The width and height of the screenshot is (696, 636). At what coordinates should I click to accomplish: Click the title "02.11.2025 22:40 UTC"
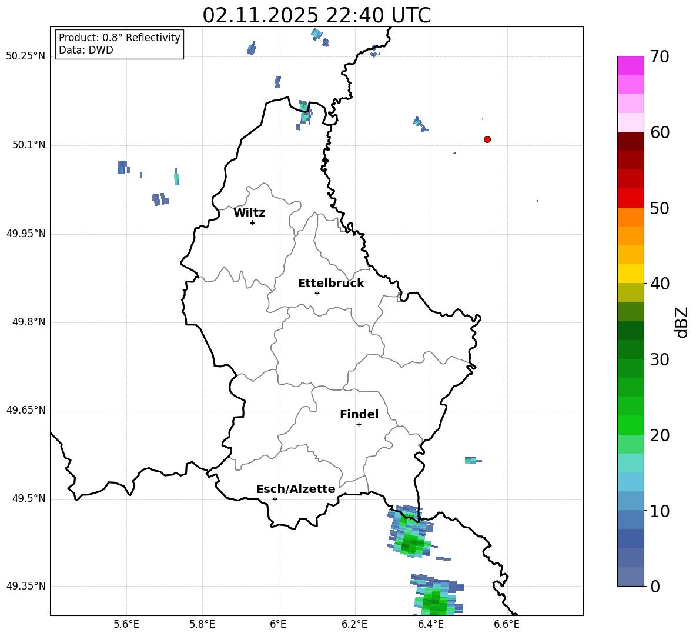(316, 15)
